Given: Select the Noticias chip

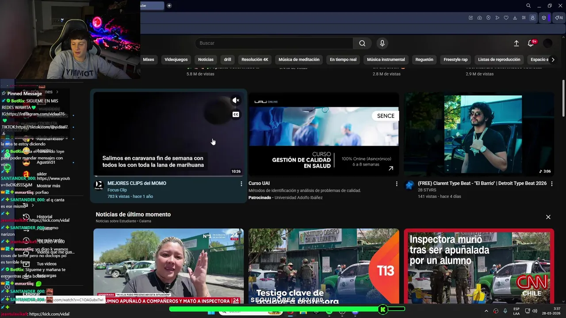Looking at the screenshot, I should coord(206,60).
